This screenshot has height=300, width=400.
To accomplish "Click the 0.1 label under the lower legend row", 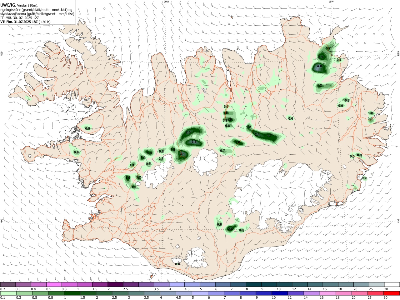I will (2, 298).
